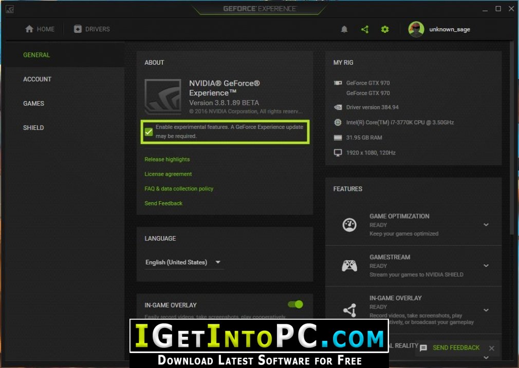519x368 pixels.
Task: Click the Game Optimization gauge icon
Action: [349, 225]
